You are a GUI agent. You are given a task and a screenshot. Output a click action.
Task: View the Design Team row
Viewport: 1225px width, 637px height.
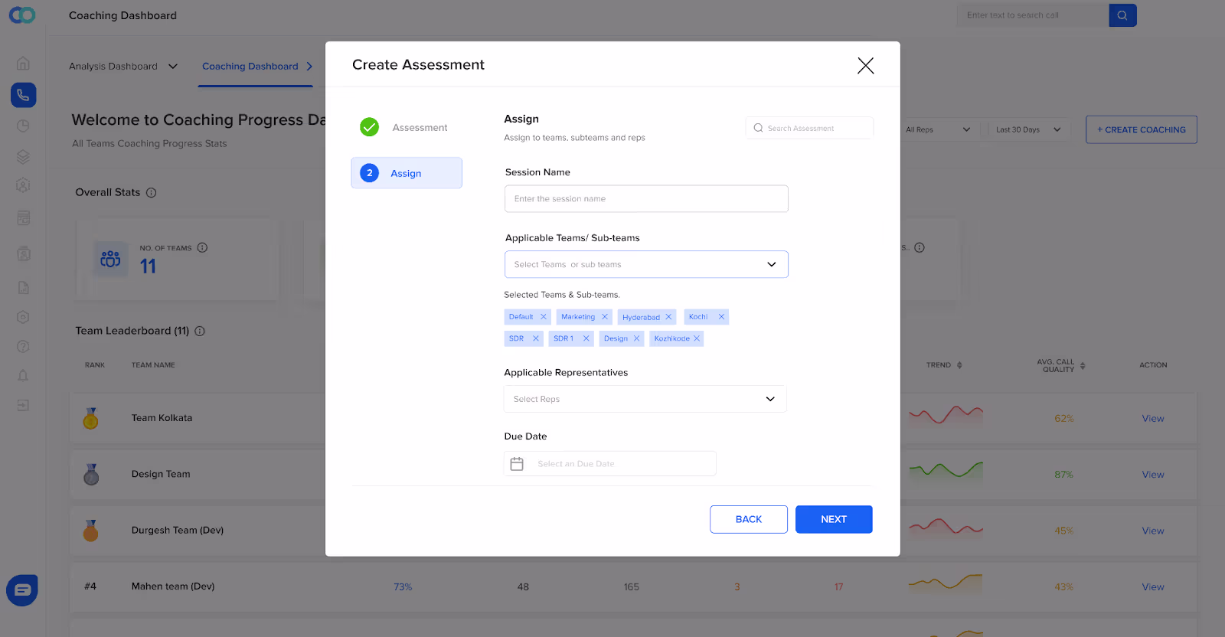click(x=1153, y=475)
